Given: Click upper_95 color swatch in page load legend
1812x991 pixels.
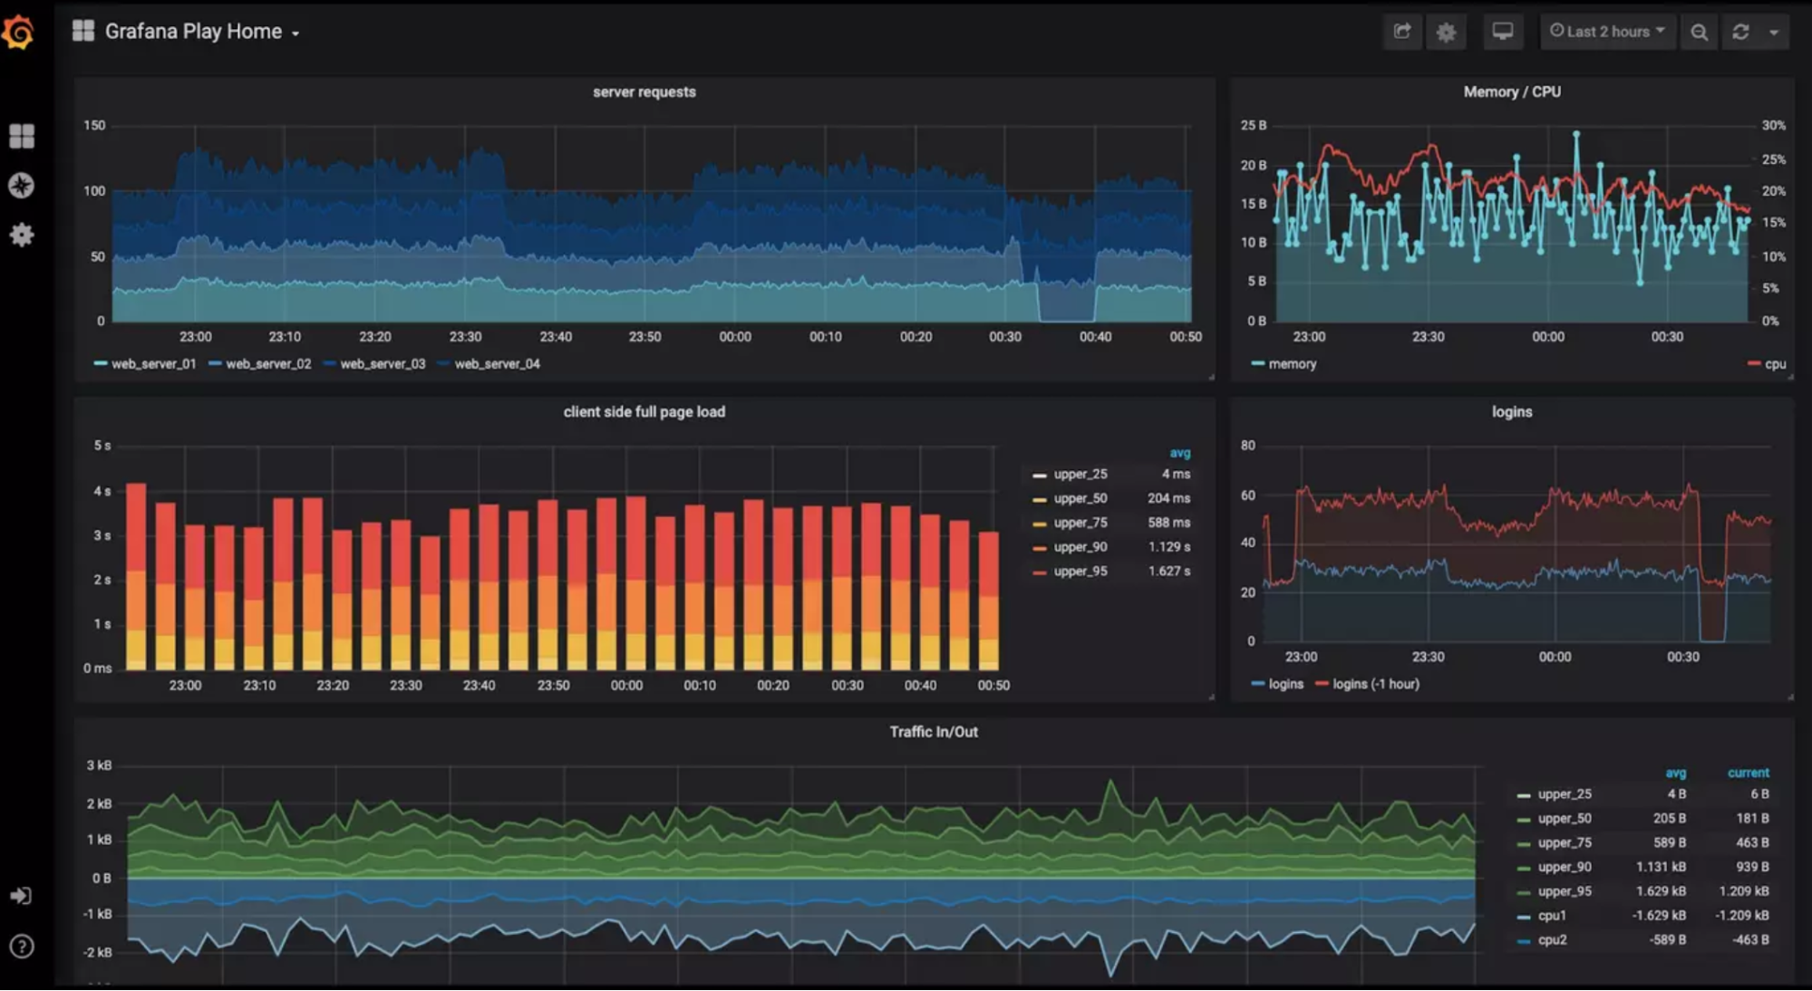Looking at the screenshot, I should [1040, 572].
